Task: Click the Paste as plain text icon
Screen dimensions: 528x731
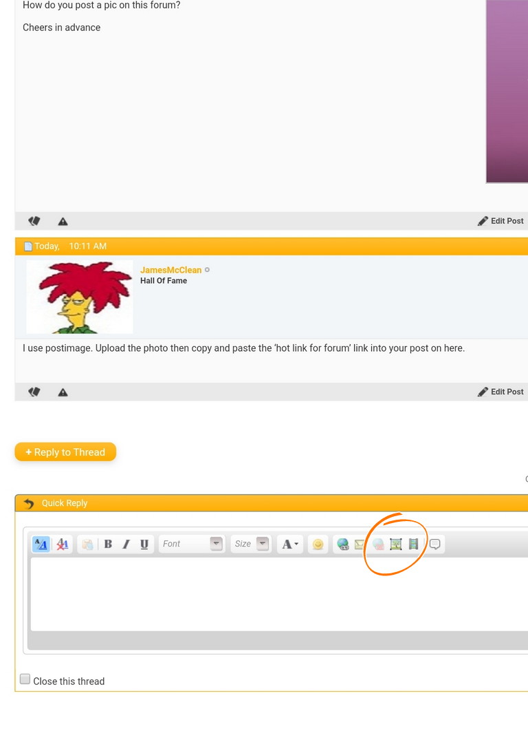Action: coord(87,544)
